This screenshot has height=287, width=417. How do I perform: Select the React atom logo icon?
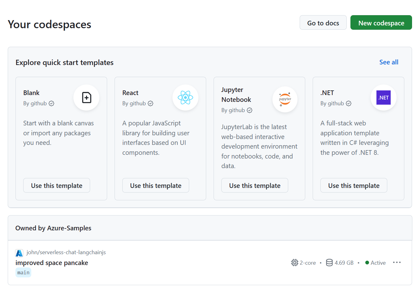pyautogui.click(x=185, y=98)
